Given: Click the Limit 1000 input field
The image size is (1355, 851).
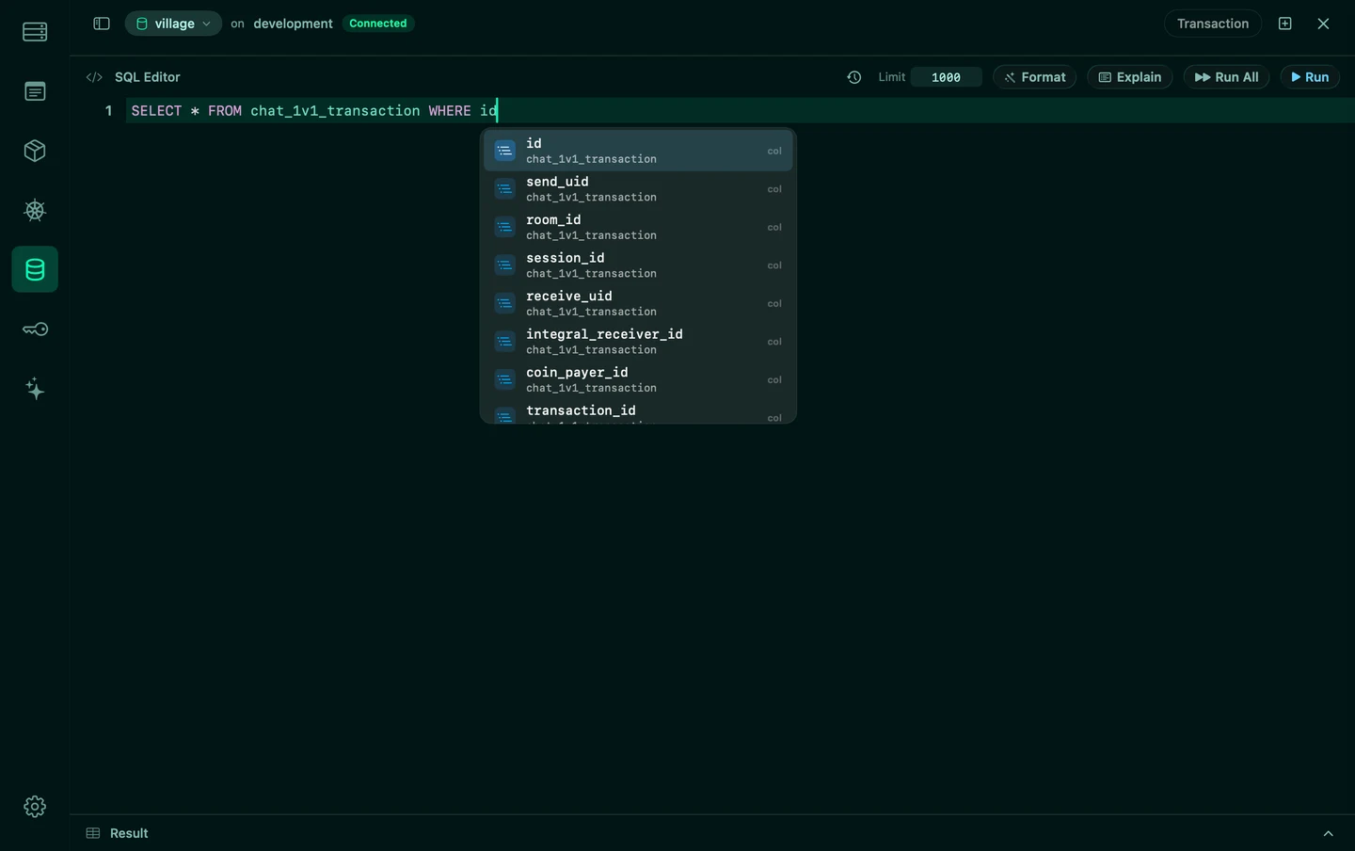Looking at the screenshot, I should [x=946, y=77].
